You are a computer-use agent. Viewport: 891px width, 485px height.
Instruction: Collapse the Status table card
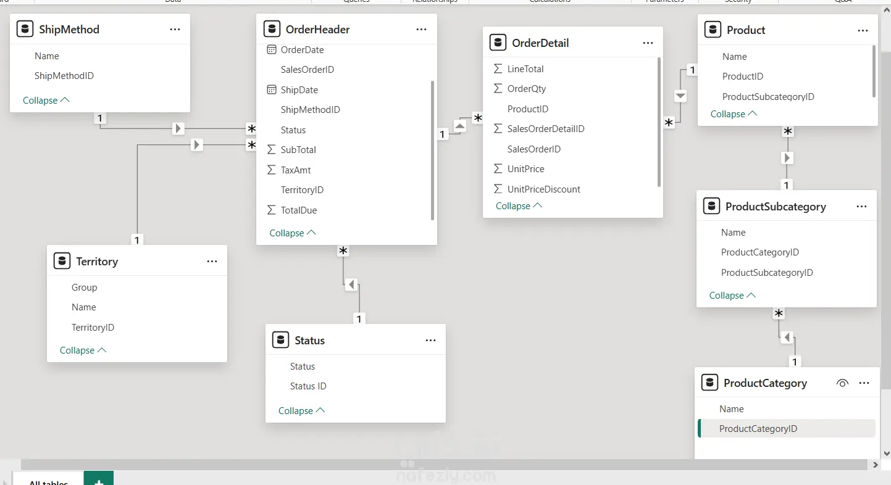(301, 410)
